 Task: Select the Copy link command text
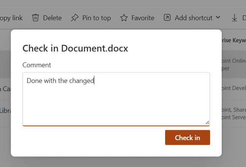(11, 18)
